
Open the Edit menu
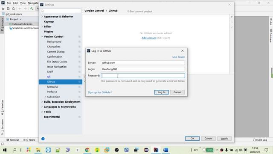(15, 3)
